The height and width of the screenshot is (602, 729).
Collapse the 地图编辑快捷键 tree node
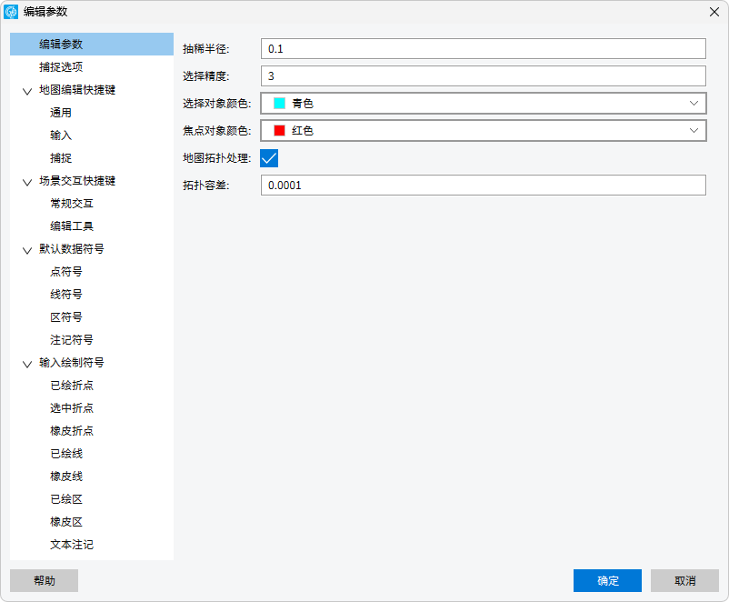pyautogui.click(x=27, y=91)
